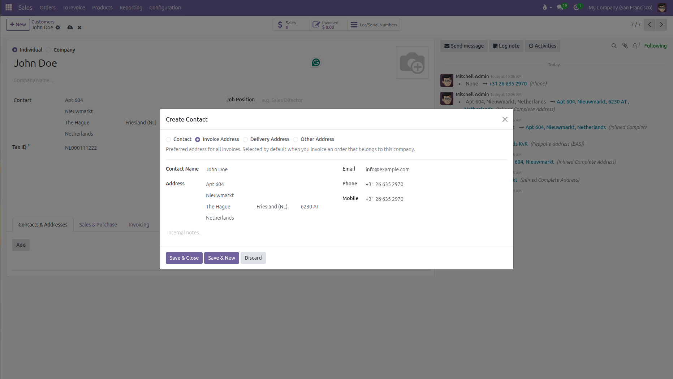Screen dimensions: 673x379
Task: Click the Mitchell Admin user avatar in navbar
Action: (662, 7)
